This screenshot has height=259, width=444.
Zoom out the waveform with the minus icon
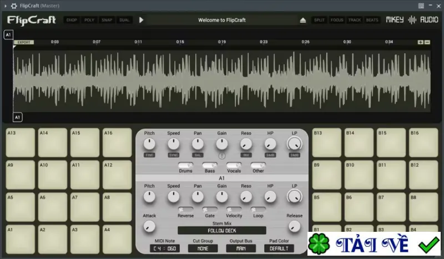pos(427,42)
